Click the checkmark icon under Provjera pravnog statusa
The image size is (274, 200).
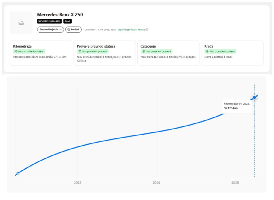(80, 51)
